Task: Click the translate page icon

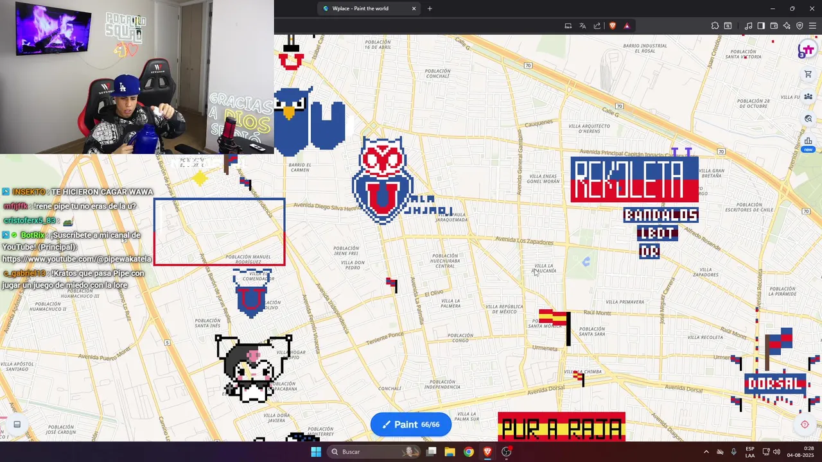Action: pos(582,26)
